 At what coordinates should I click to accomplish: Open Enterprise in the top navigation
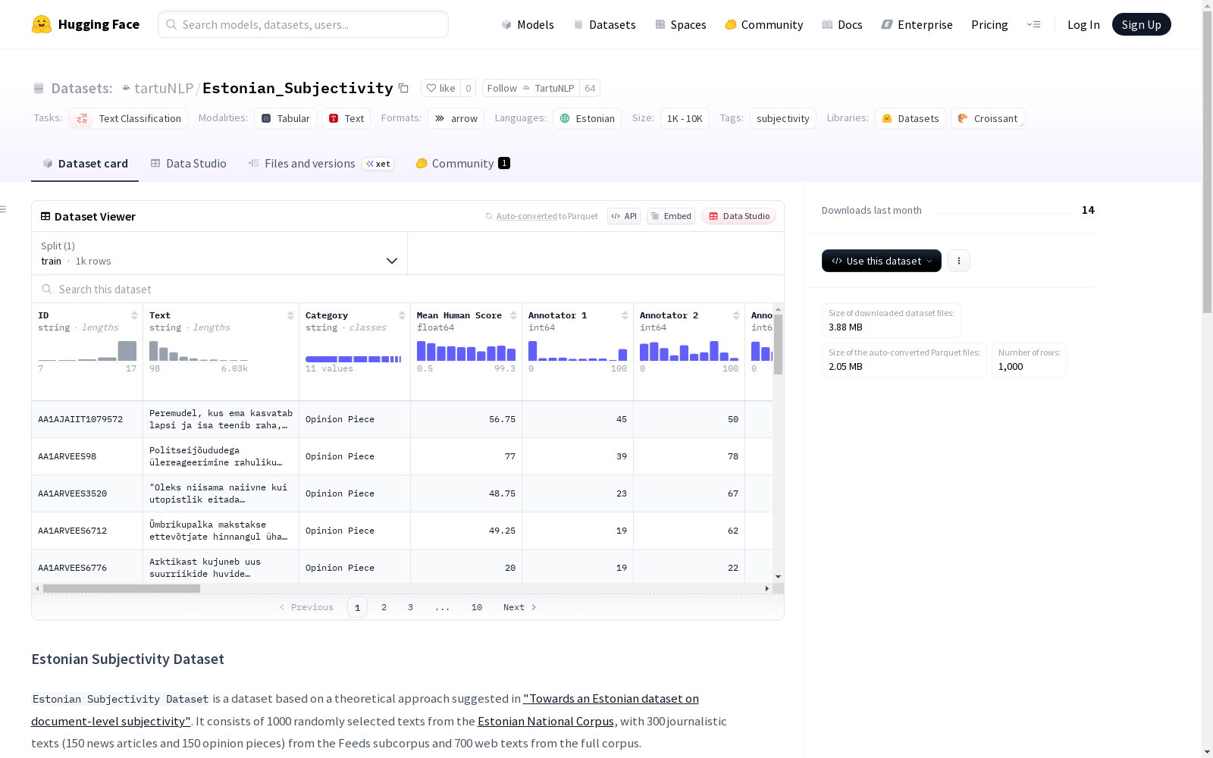pos(917,24)
